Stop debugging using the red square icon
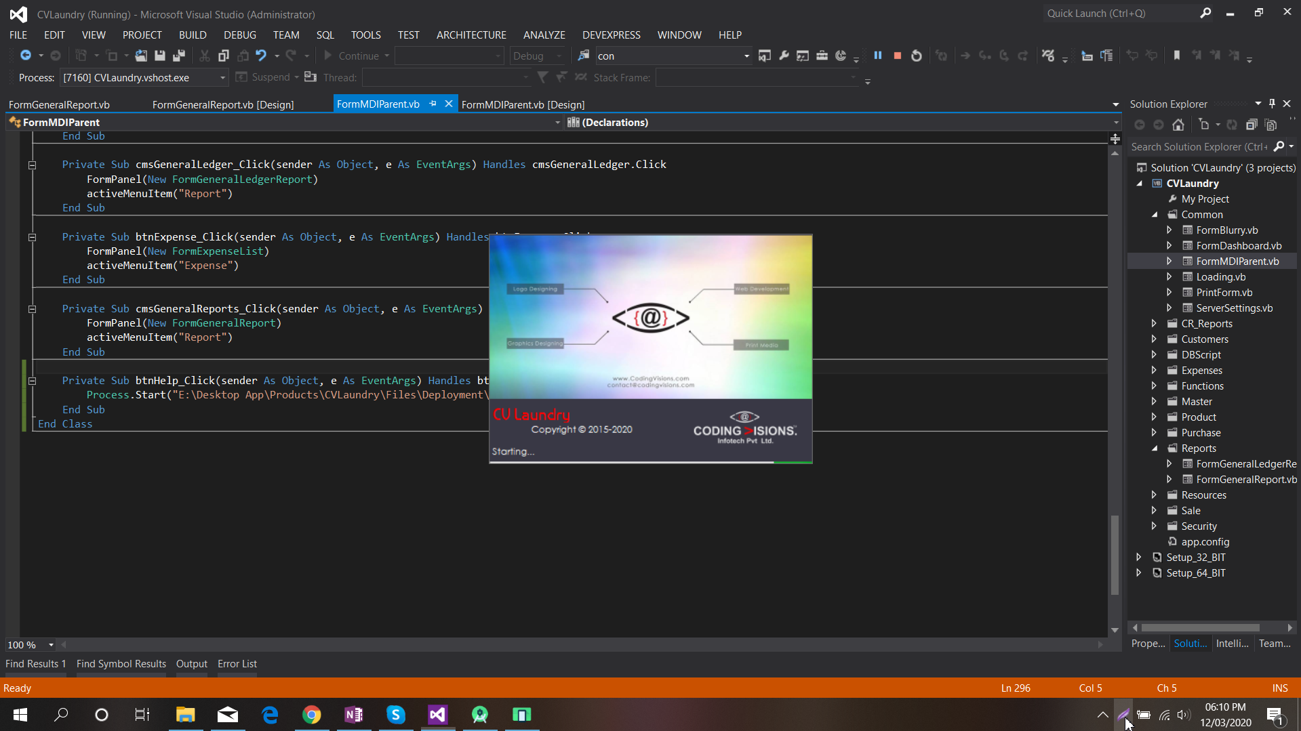The width and height of the screenshot is (1301, 731). click(897, 56)
